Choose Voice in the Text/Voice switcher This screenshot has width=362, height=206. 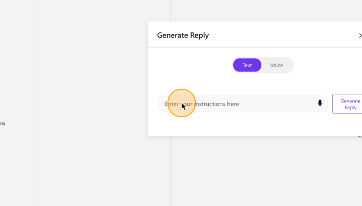coord(276,65)
